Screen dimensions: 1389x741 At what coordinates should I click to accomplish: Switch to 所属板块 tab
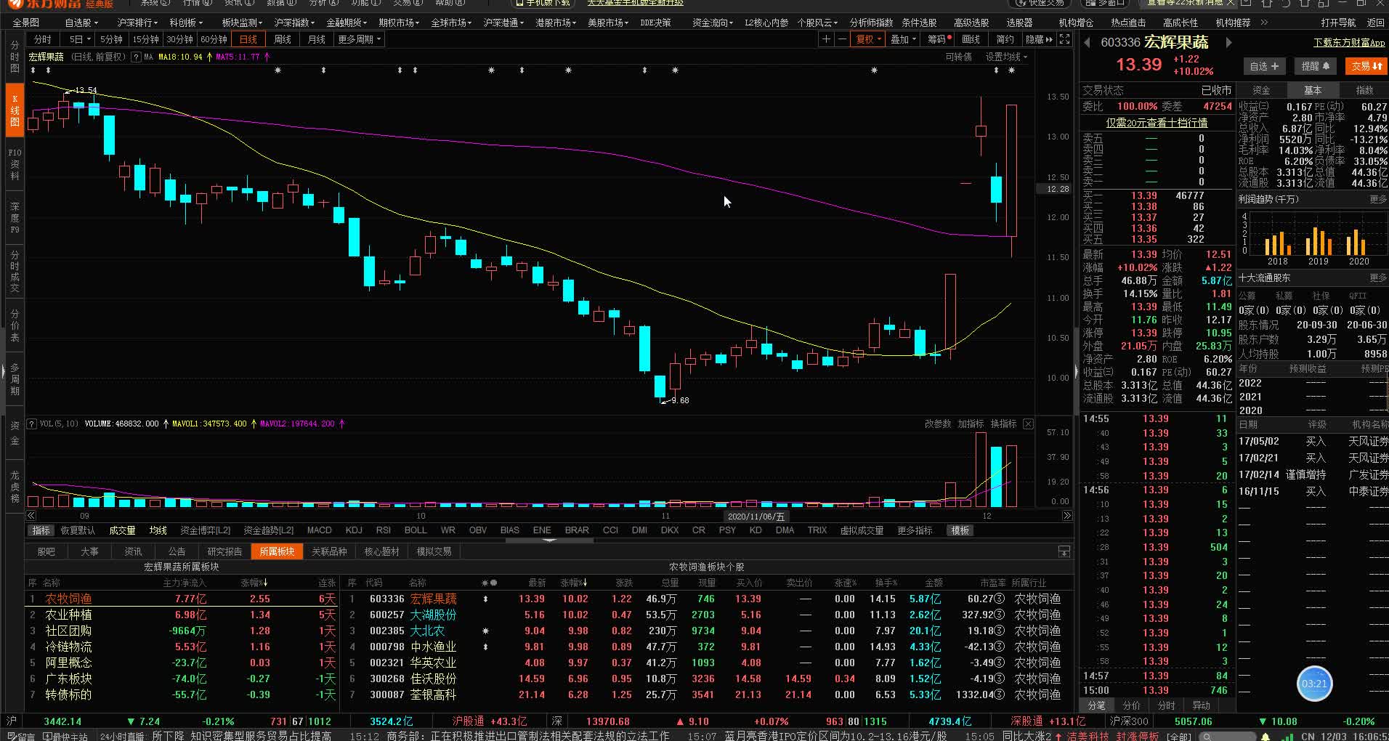point(277,551)
